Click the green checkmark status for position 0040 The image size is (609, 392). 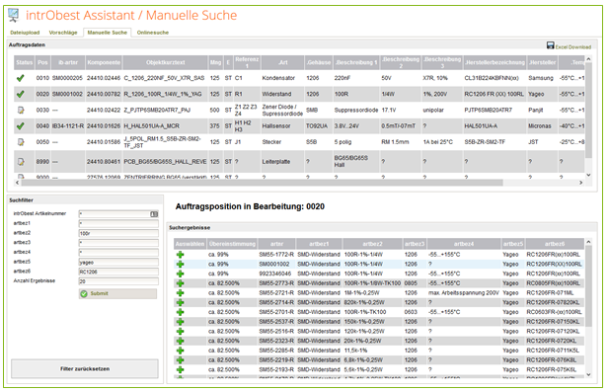coord(20,125)
